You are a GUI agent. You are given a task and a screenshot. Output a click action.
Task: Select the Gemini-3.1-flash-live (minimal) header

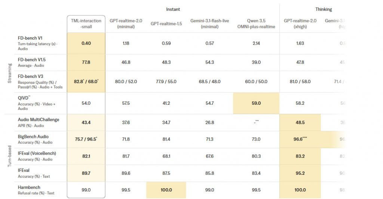pos(209,23)
